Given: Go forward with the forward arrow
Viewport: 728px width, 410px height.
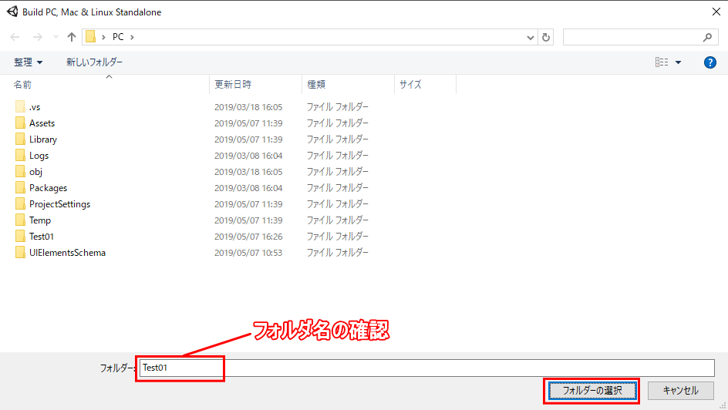Looking at the screenshot, I should click(38, 37).
